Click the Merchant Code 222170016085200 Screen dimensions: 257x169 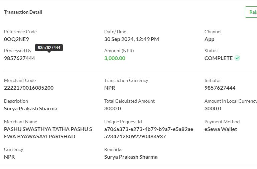coord(29,88)
